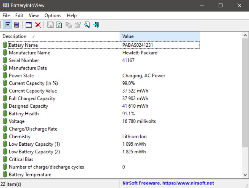Sort by the Description column header
The image size is (249, 188).
coord(60,36)
